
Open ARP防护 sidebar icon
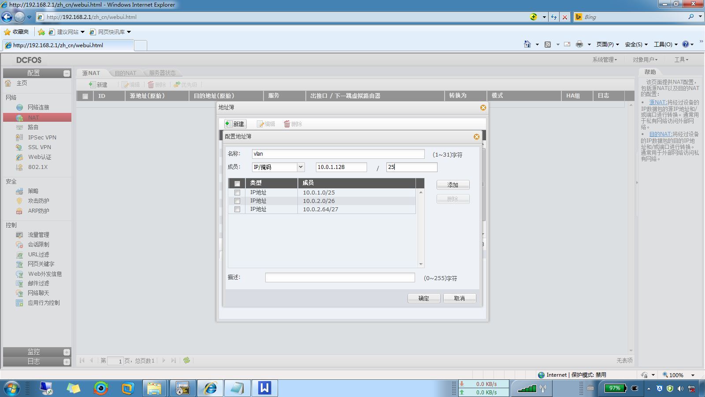[x=19, y=211]
